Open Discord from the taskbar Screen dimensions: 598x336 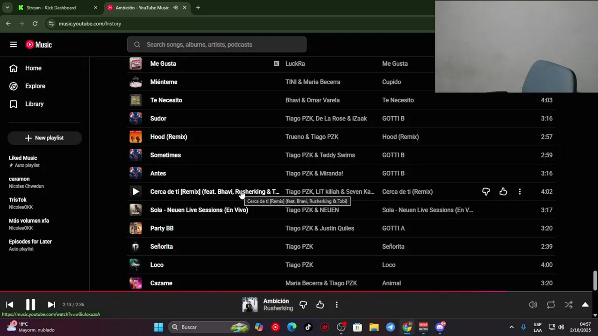(x=440, y=327)
